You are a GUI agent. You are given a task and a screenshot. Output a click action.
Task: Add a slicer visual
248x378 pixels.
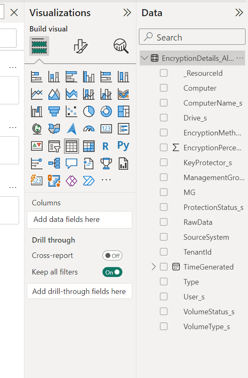[54, 146]
